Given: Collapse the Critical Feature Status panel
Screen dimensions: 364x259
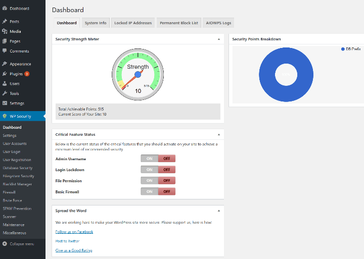Looking at the screenshot, I should 218,135.
